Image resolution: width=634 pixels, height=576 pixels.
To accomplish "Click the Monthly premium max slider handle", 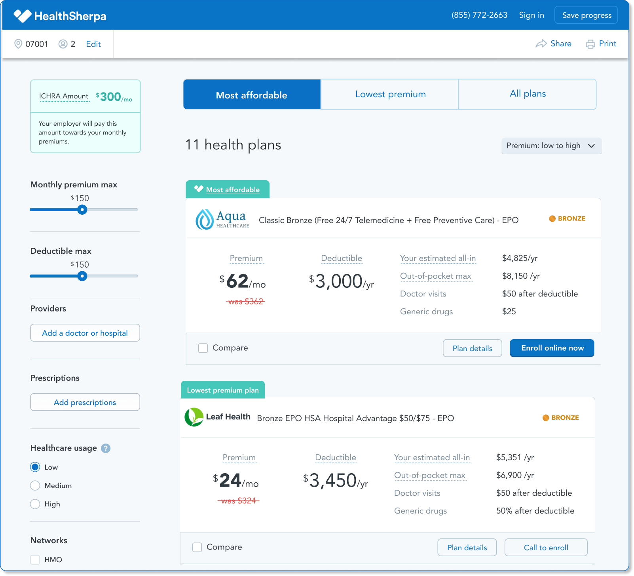I will pyautogui.click(x=82, y=210).
